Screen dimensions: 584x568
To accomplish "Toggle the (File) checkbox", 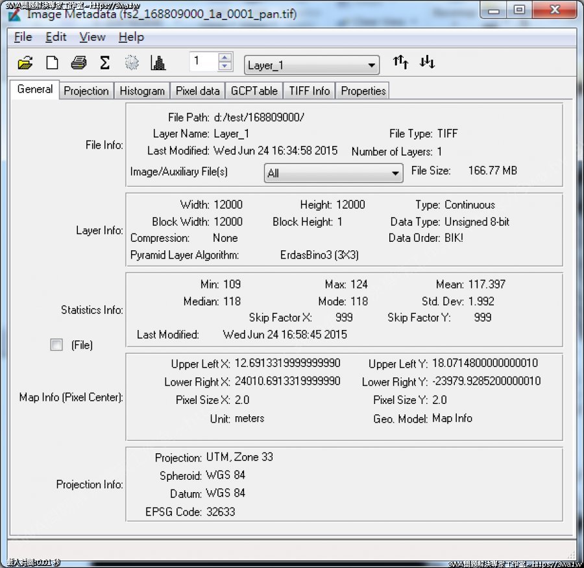I will point(56,345).
